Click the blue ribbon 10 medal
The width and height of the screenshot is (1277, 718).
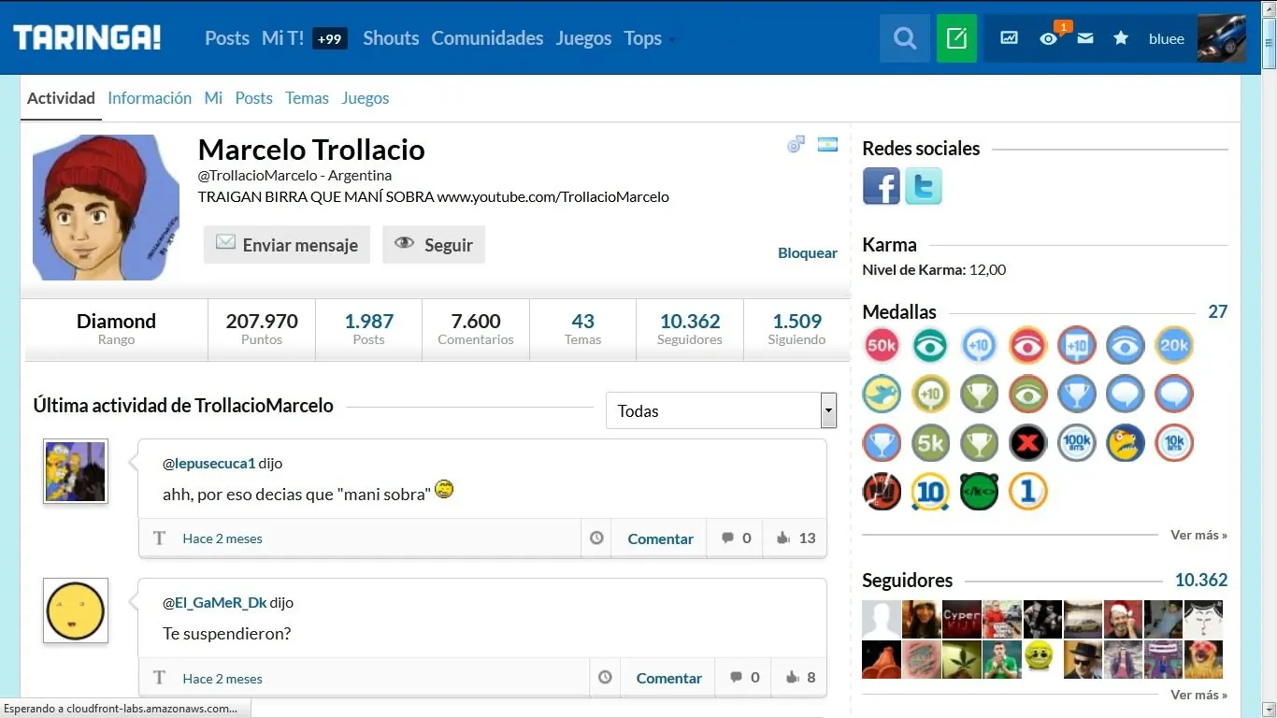pos(930,492)
